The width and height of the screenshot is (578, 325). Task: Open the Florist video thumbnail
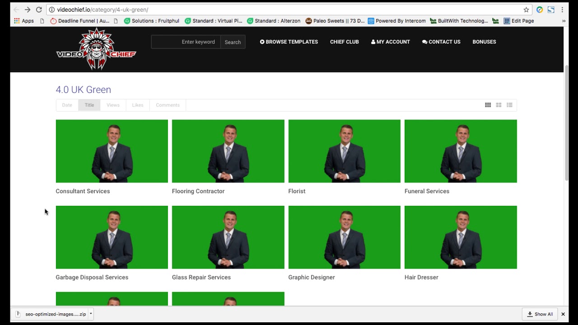(345, 151)
